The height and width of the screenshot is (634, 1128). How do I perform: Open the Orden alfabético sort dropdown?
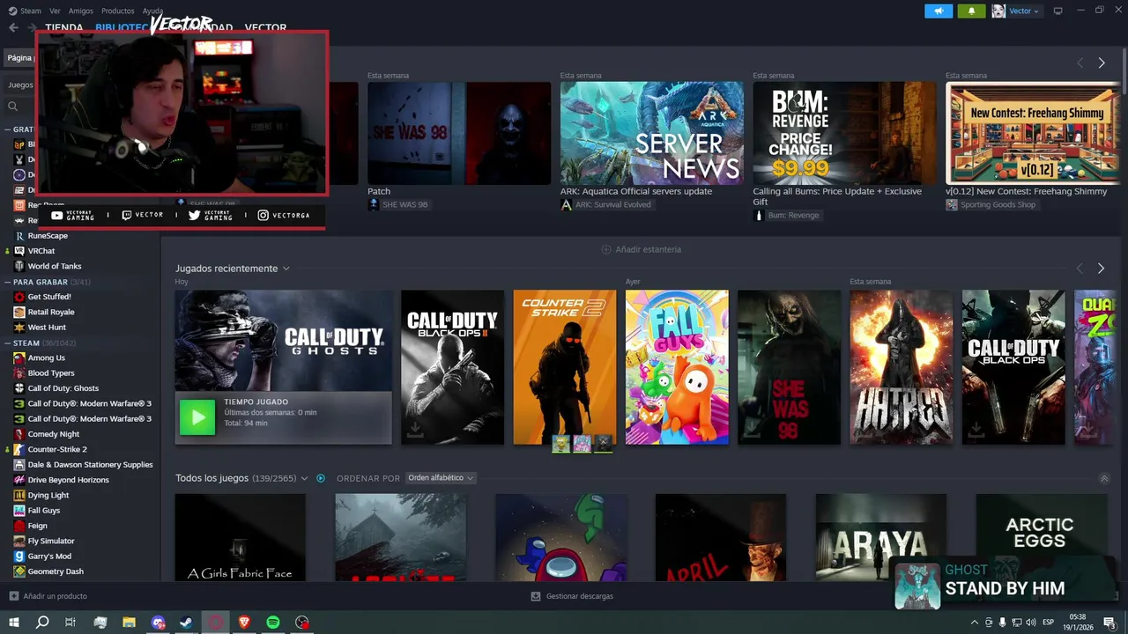click(442, 478)
